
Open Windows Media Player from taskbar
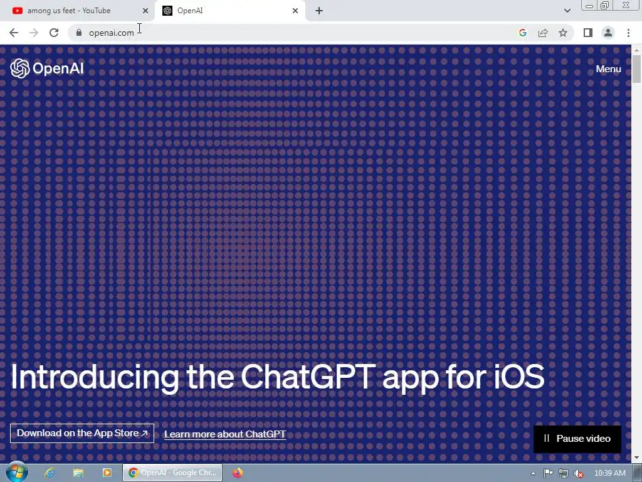pos(107,473)
